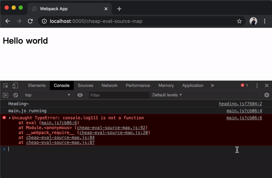Open the Chrome profile avatar

click(x=253, y=21)
